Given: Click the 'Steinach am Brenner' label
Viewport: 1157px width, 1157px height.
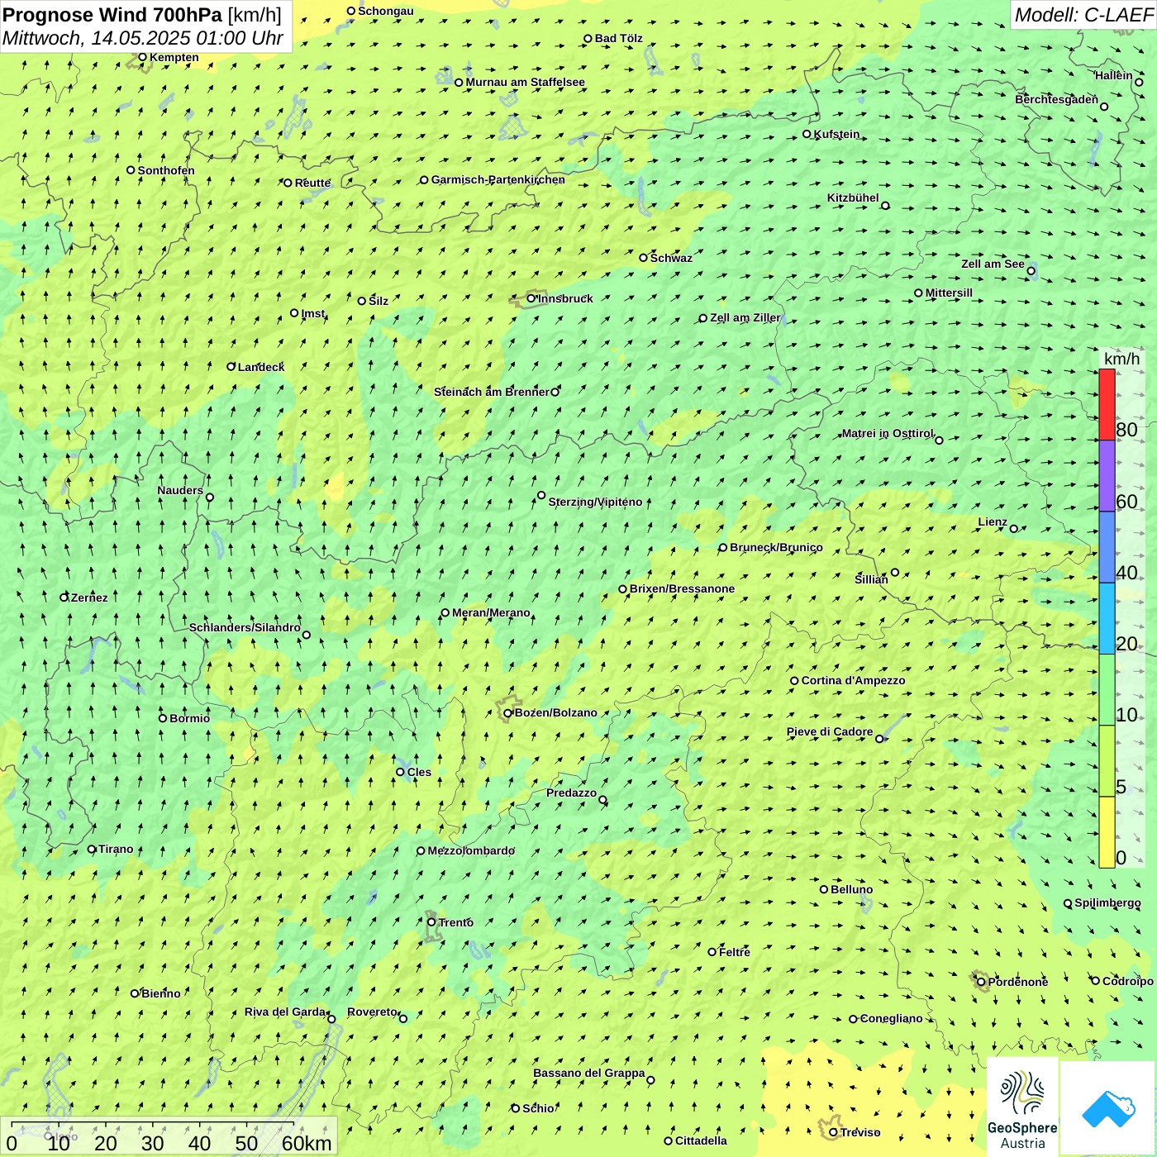Looking at the screenshot, I should click(491, 392).
